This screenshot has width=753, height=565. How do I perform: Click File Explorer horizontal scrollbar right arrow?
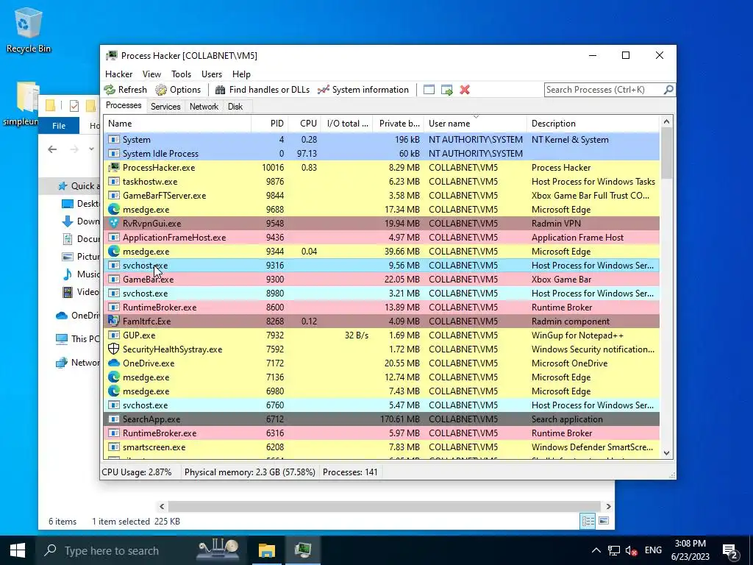608,506
